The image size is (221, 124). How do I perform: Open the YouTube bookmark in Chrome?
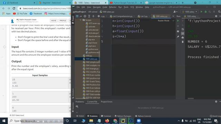pos(20,13)
